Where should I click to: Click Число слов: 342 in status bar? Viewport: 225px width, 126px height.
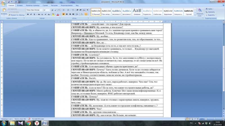(20, 119)
